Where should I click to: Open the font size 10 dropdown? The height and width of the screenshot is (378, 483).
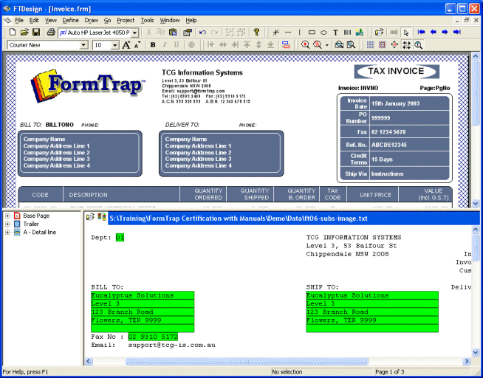click(x=115, y=45)
